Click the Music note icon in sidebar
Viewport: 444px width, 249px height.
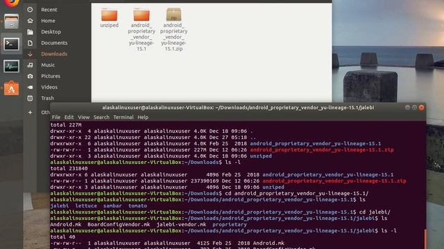[30, 65]
